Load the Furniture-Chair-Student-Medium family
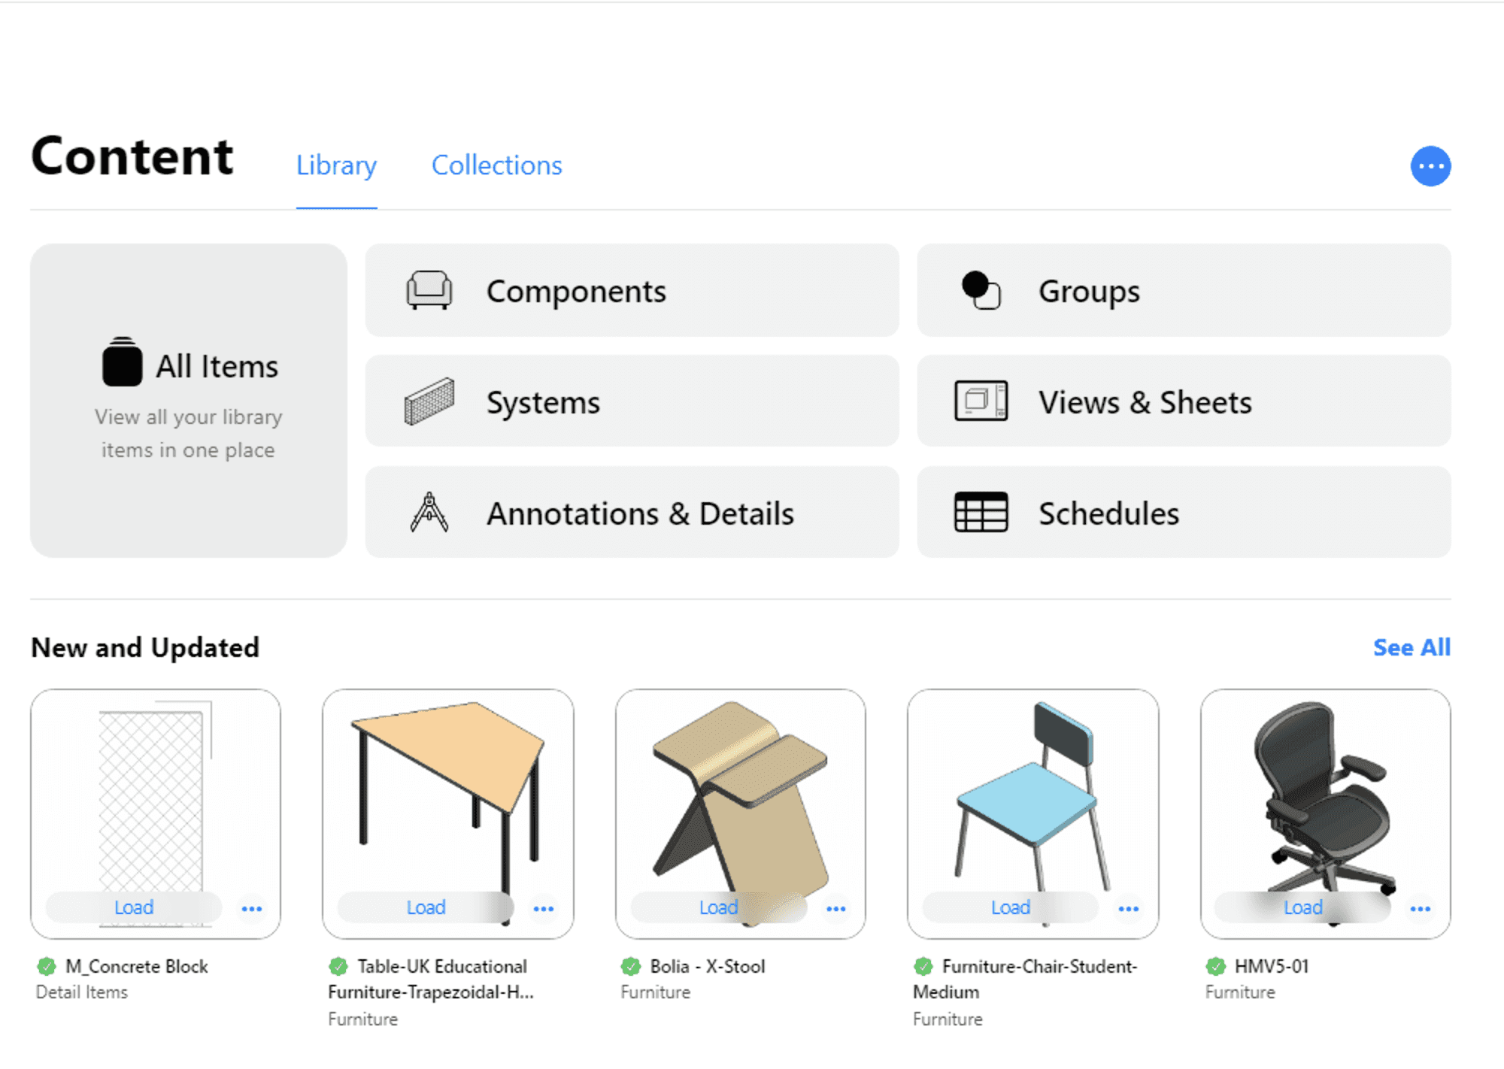1504x1069 pixels. pos(1010,908)
